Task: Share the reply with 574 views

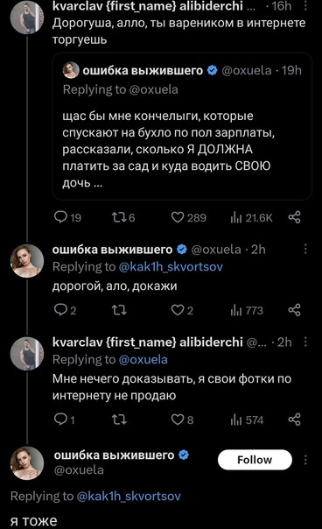Action: 294,420
